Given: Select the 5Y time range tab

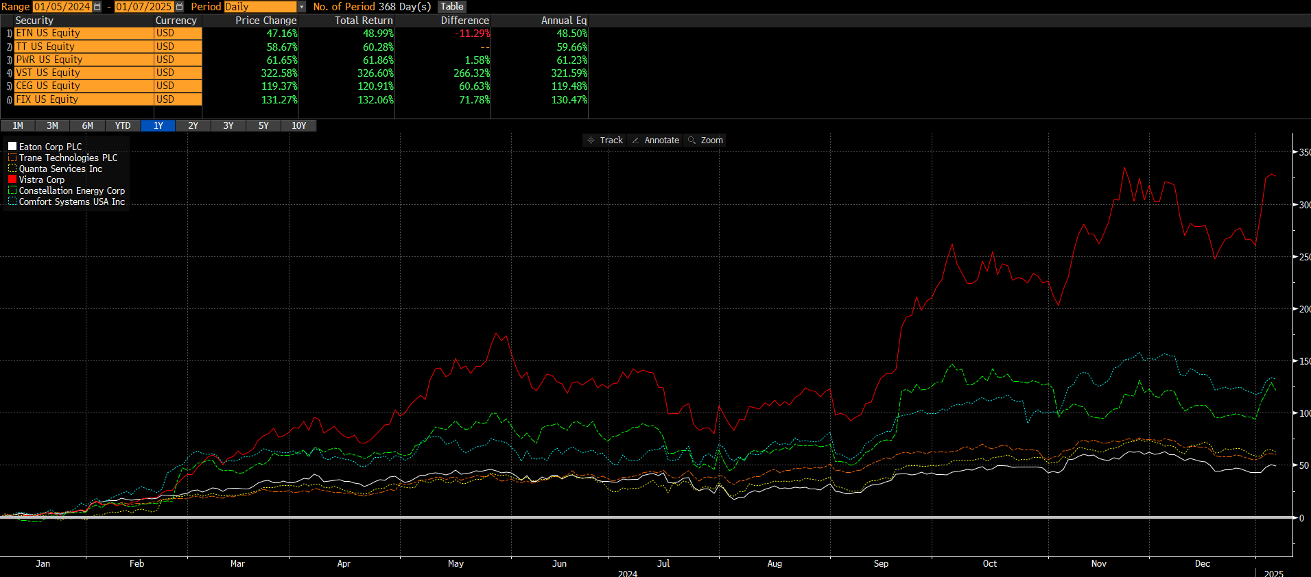Looking at the screenshot, I should (263, 125).
